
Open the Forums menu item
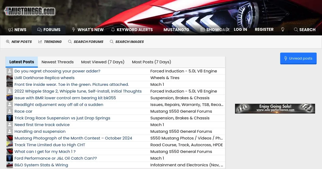49,30
